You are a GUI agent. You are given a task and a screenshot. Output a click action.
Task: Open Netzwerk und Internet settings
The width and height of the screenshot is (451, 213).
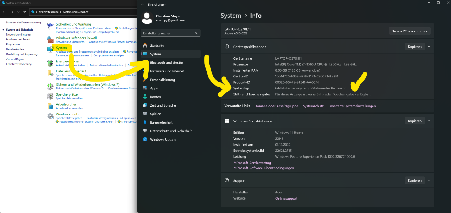tap(145, 71)
